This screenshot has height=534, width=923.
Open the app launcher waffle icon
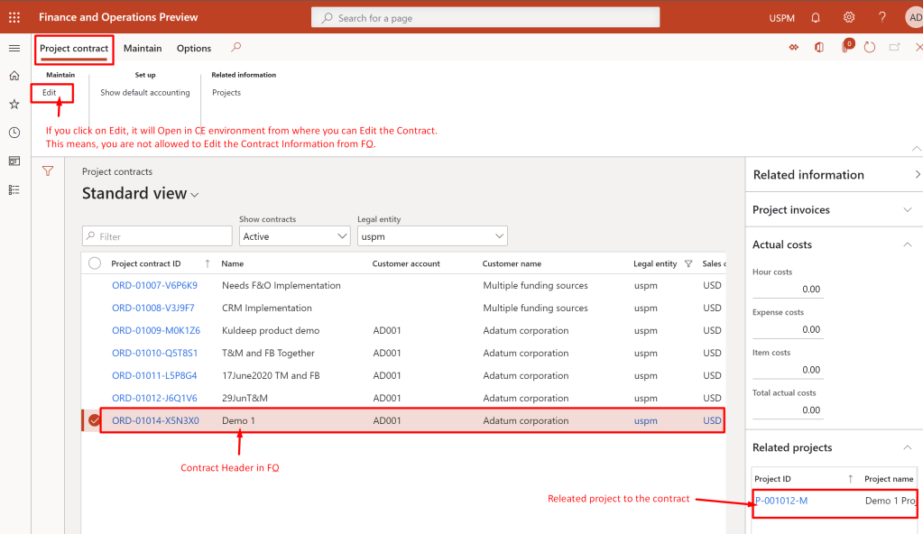click(14, 17)
